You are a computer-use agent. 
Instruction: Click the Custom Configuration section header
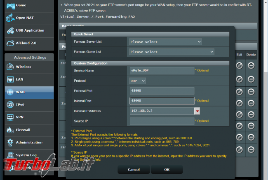pos(150,63)
